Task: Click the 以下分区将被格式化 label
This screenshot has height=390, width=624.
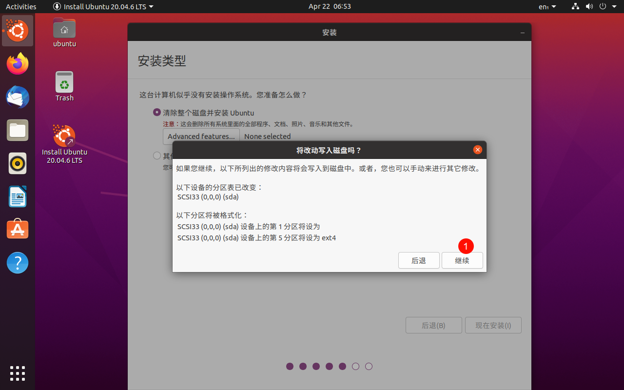Action: point(212,215)
